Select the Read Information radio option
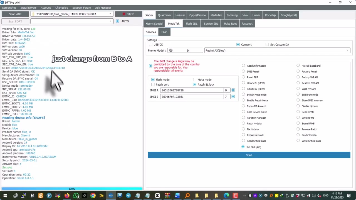The image size is (356, 200). 243,66
